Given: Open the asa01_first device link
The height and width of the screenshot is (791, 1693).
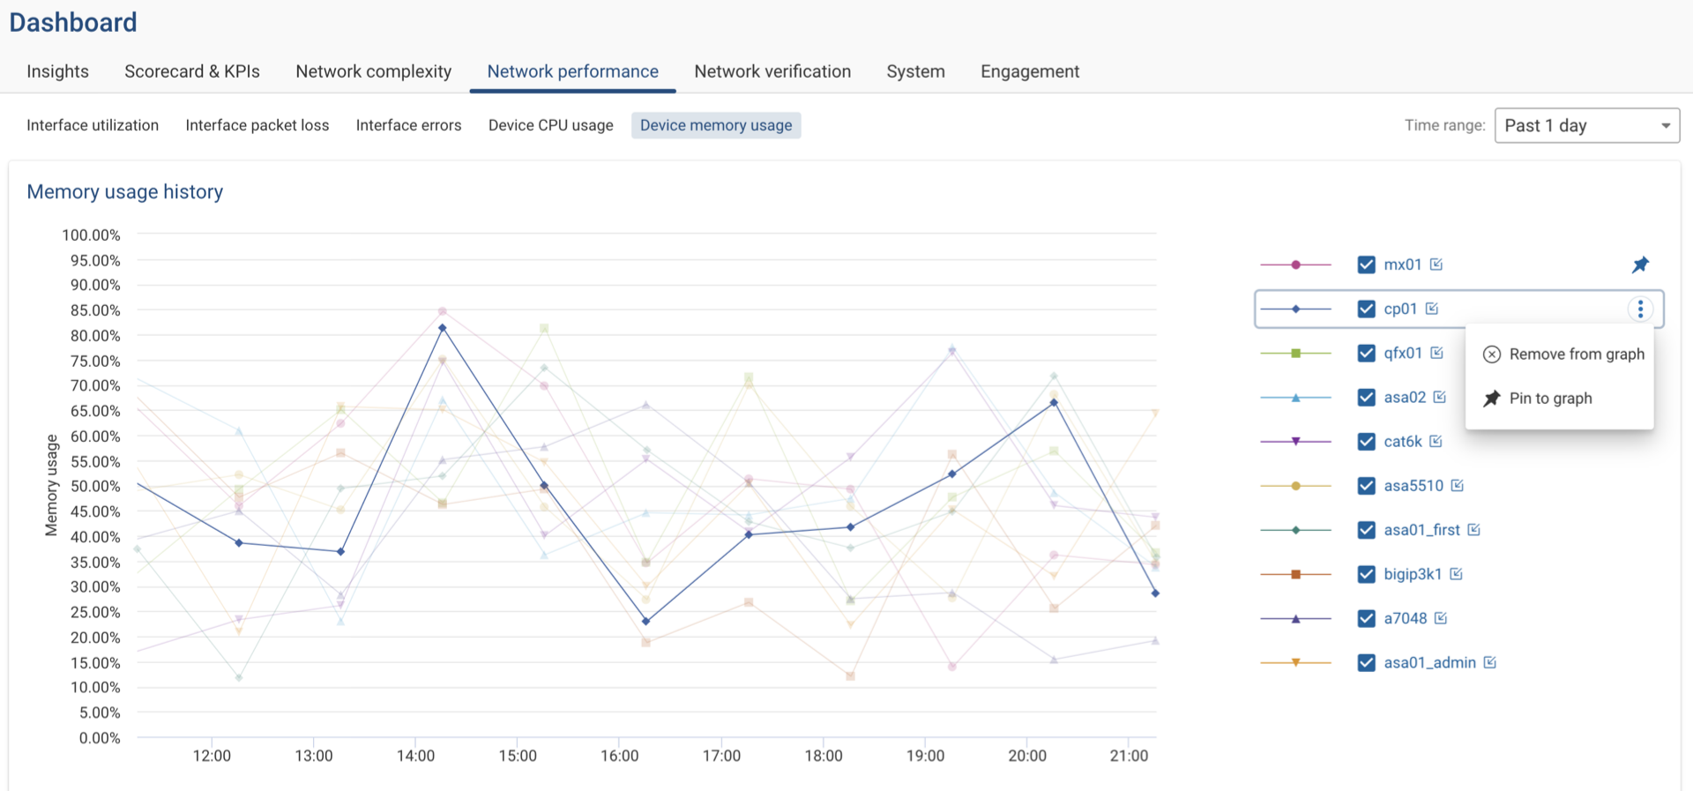Looking at the screenshot, I should (1422, 529).
